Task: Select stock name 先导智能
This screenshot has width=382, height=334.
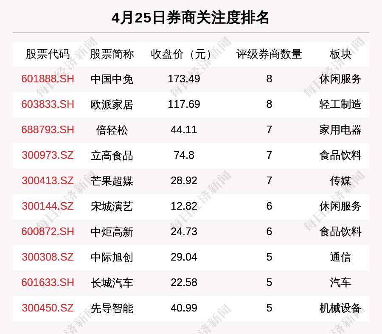Action: [112, 308]
